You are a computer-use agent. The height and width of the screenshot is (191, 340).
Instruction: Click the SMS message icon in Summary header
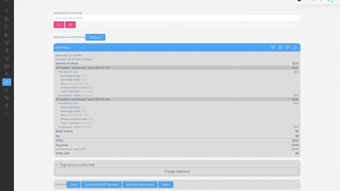pos(273,47)
